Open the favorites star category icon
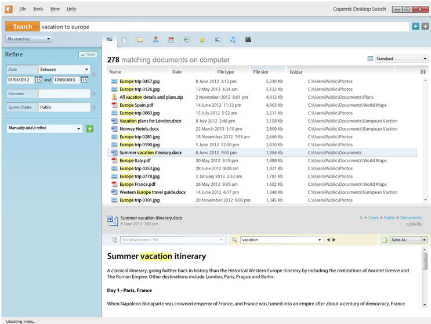Viewport: 431px width, 324px height. [x=202, y=40]
